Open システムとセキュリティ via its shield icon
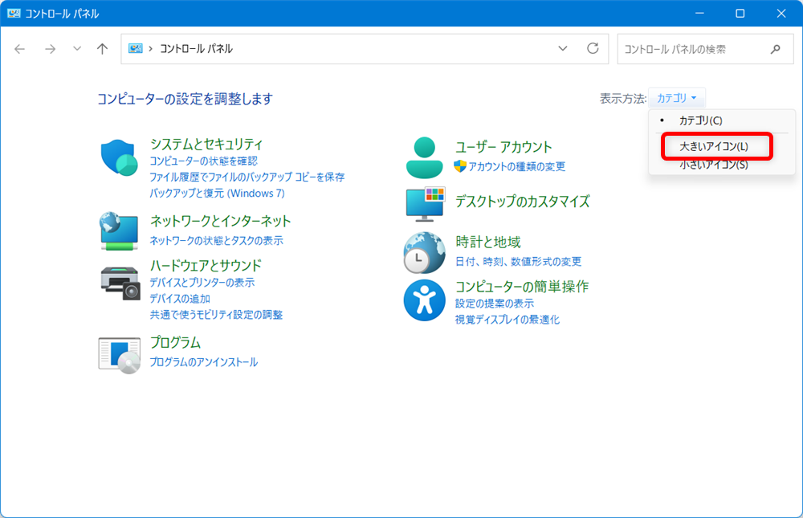The image size is (803, 518). [x=120, y=158]
